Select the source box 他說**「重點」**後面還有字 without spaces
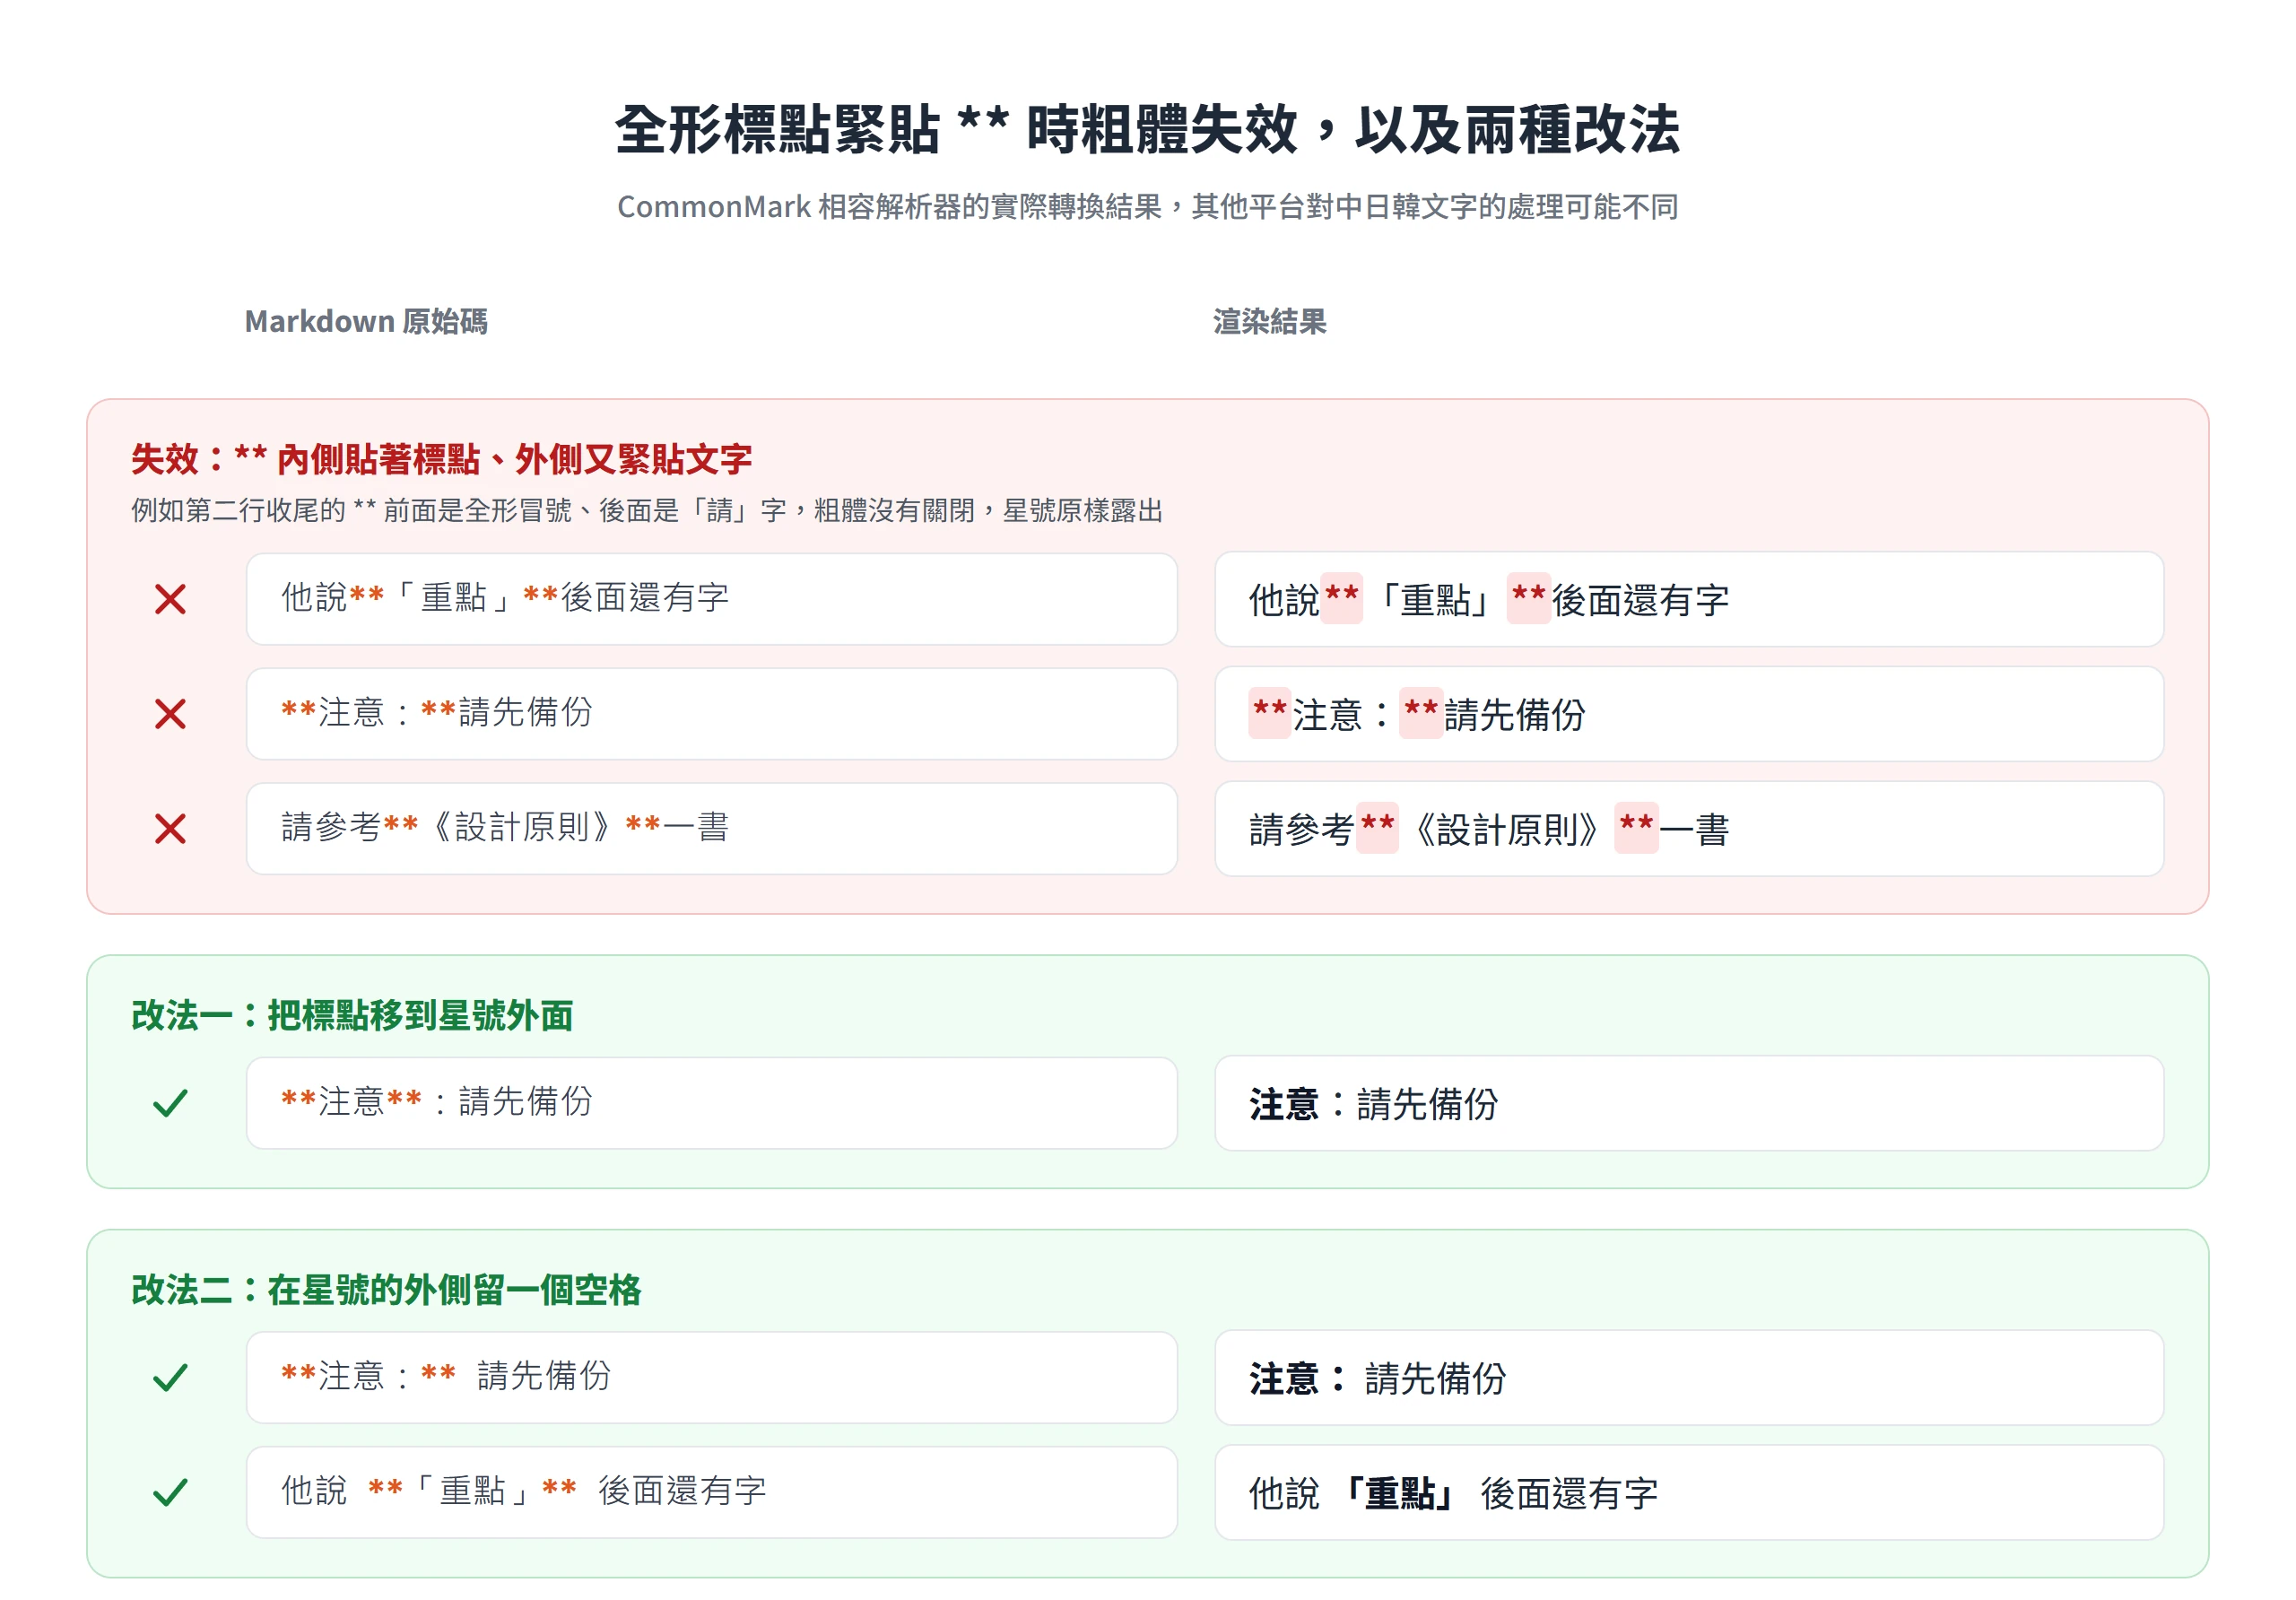This screenshot has height=1600, width=2296. click(x=712, y=599)
